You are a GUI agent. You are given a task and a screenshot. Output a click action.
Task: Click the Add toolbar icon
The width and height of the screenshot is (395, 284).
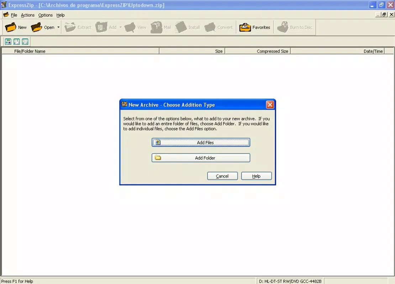point(101,27)
